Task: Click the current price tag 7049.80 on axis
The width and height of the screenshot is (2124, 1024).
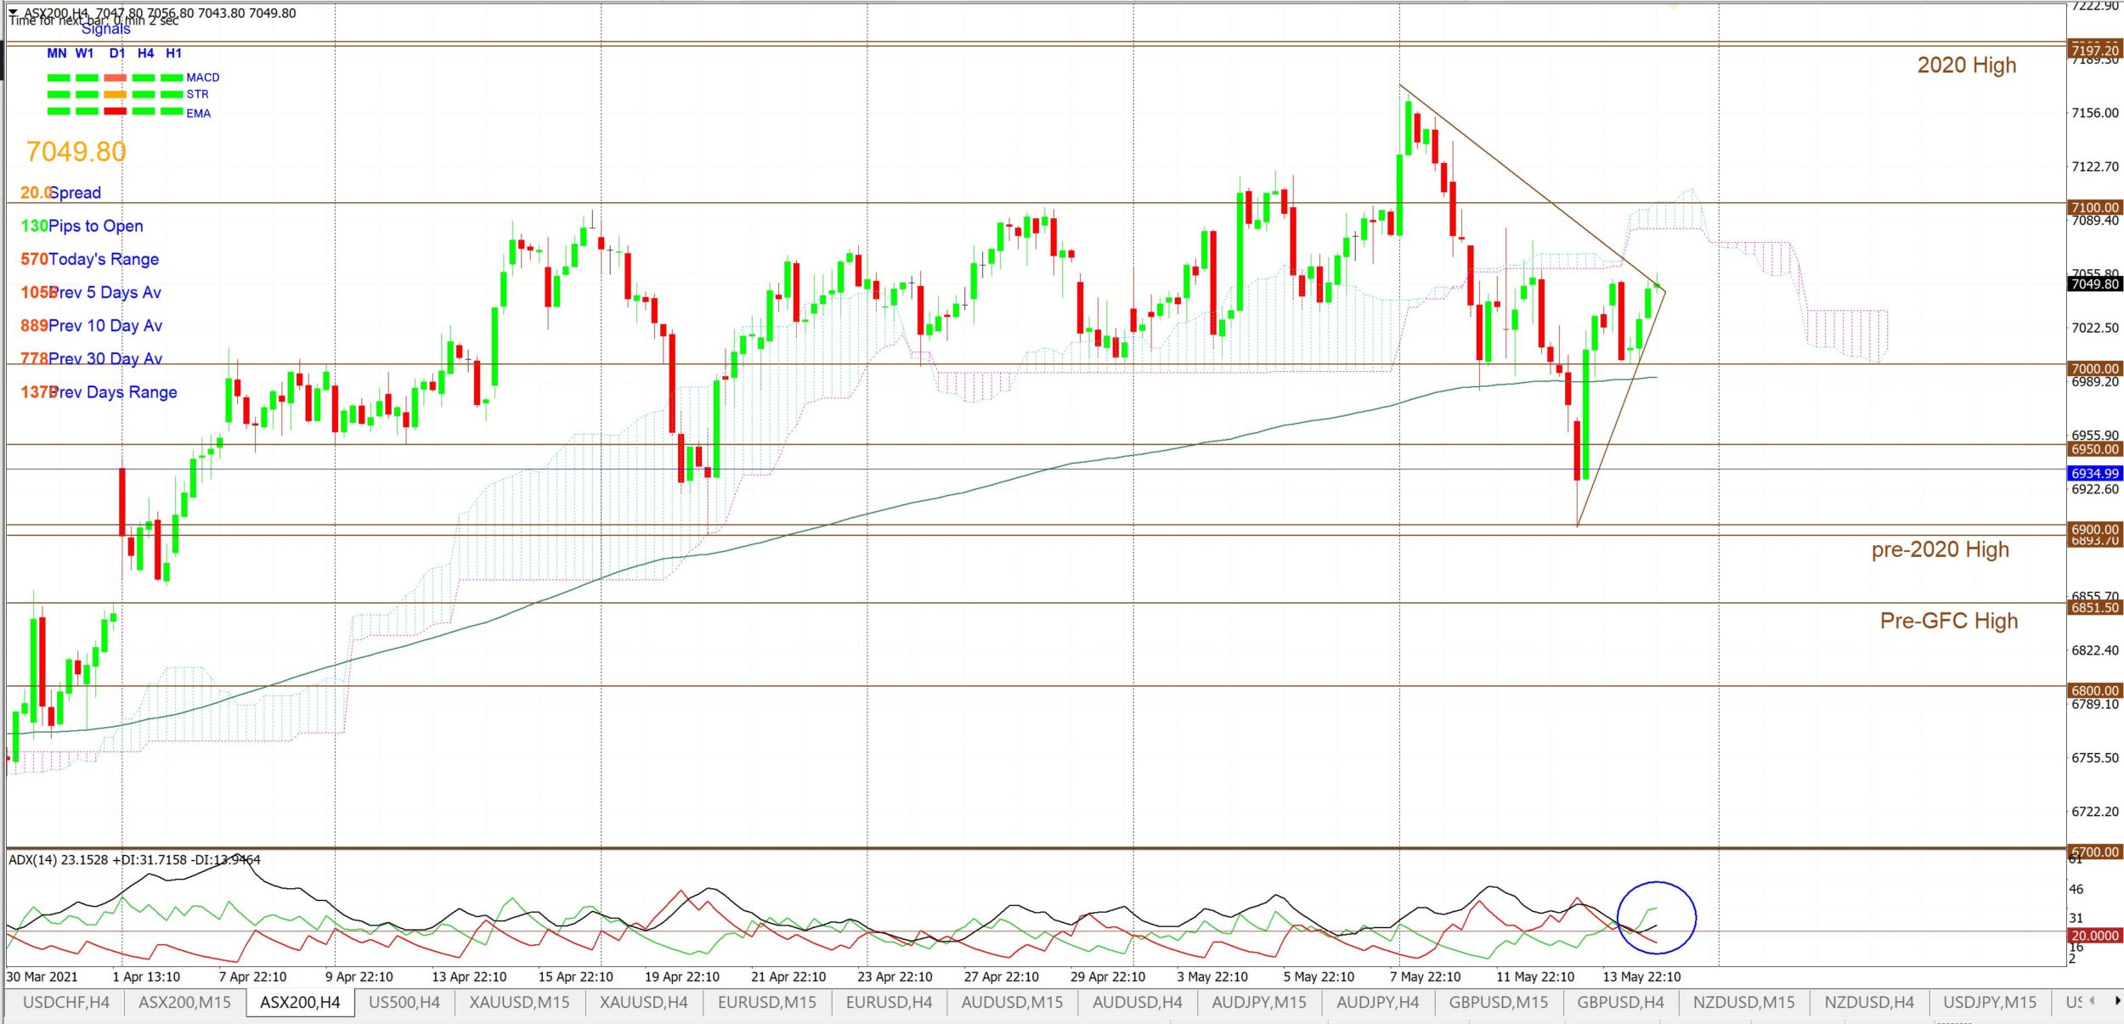Action: [x=2094, y=284]
